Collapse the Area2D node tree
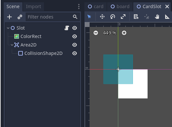The height and width of the screenshot is (127, 172). click(x=12, y=45)
